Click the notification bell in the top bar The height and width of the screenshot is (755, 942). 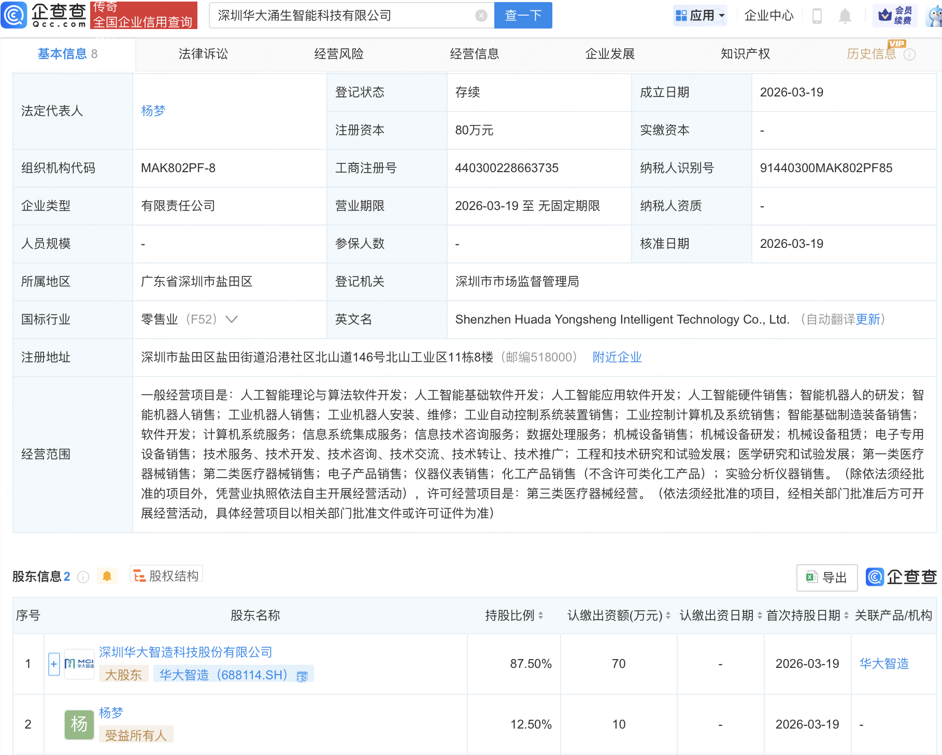point(845,16)
